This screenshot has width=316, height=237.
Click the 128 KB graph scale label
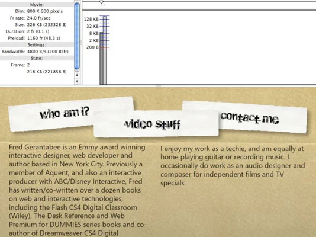(x=91, y=19)
